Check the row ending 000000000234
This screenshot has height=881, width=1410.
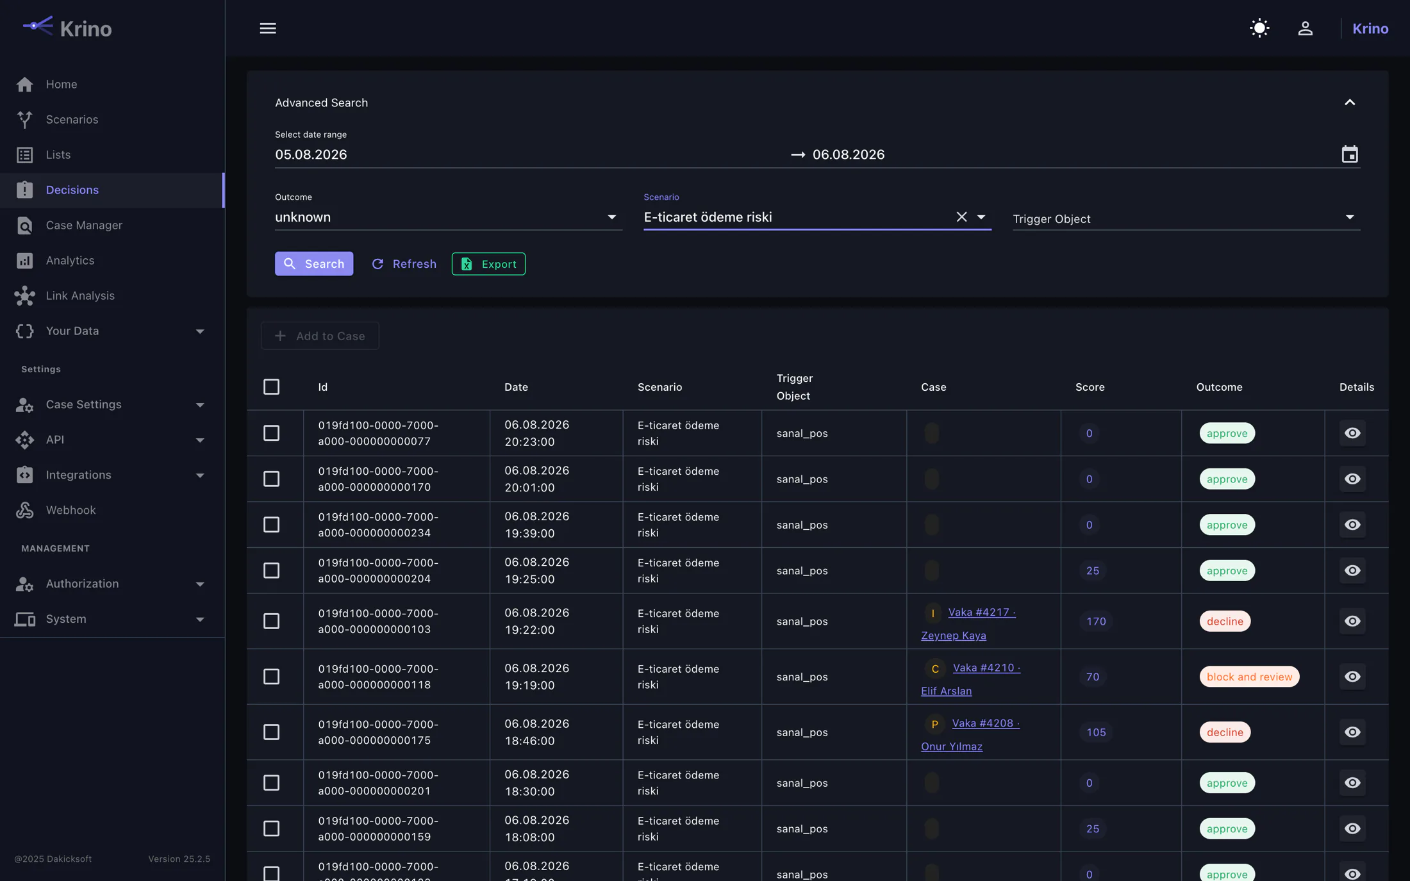pyautogui.click(x=272, y=525)
